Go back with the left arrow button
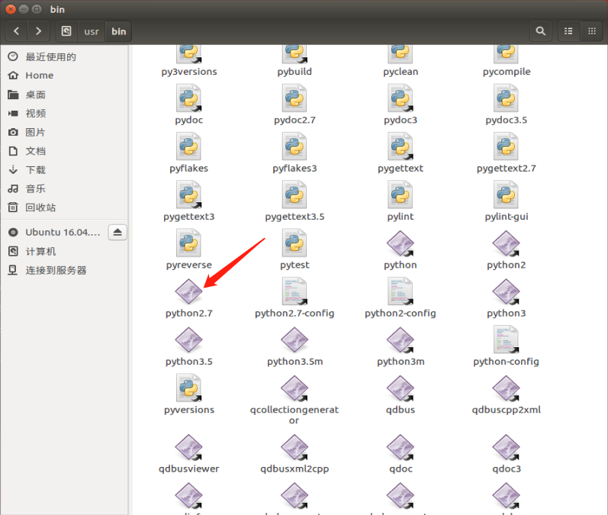Image resolution: width=608 pixels, height=515 pixels. pos(16,31)
